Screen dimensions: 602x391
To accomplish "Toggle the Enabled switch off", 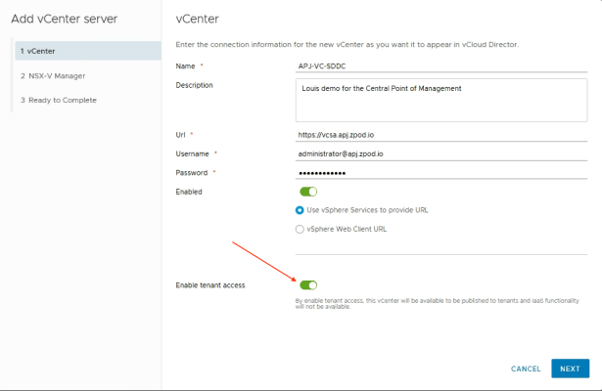I will (x=308, y=192).
